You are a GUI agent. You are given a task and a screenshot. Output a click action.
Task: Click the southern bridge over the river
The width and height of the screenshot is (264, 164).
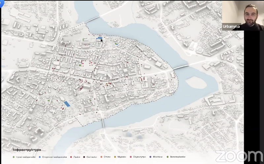point(103,124)
